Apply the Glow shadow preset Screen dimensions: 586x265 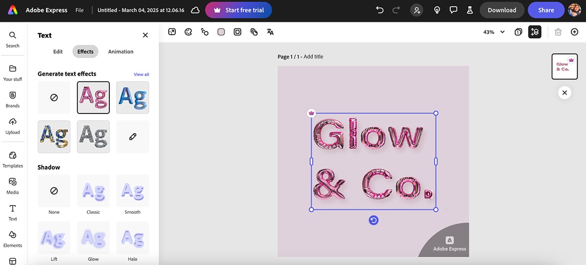click(93, 238)
